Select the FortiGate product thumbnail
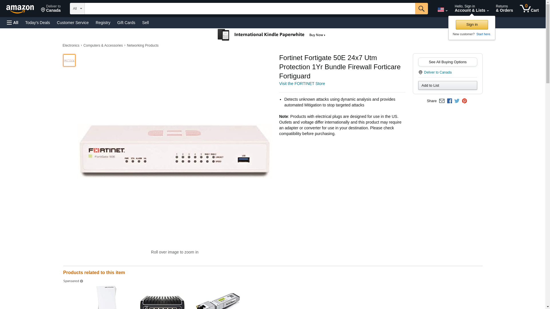The width and height of the screenshot is (550, 309). pyautogui.click(x=69, y=60)
